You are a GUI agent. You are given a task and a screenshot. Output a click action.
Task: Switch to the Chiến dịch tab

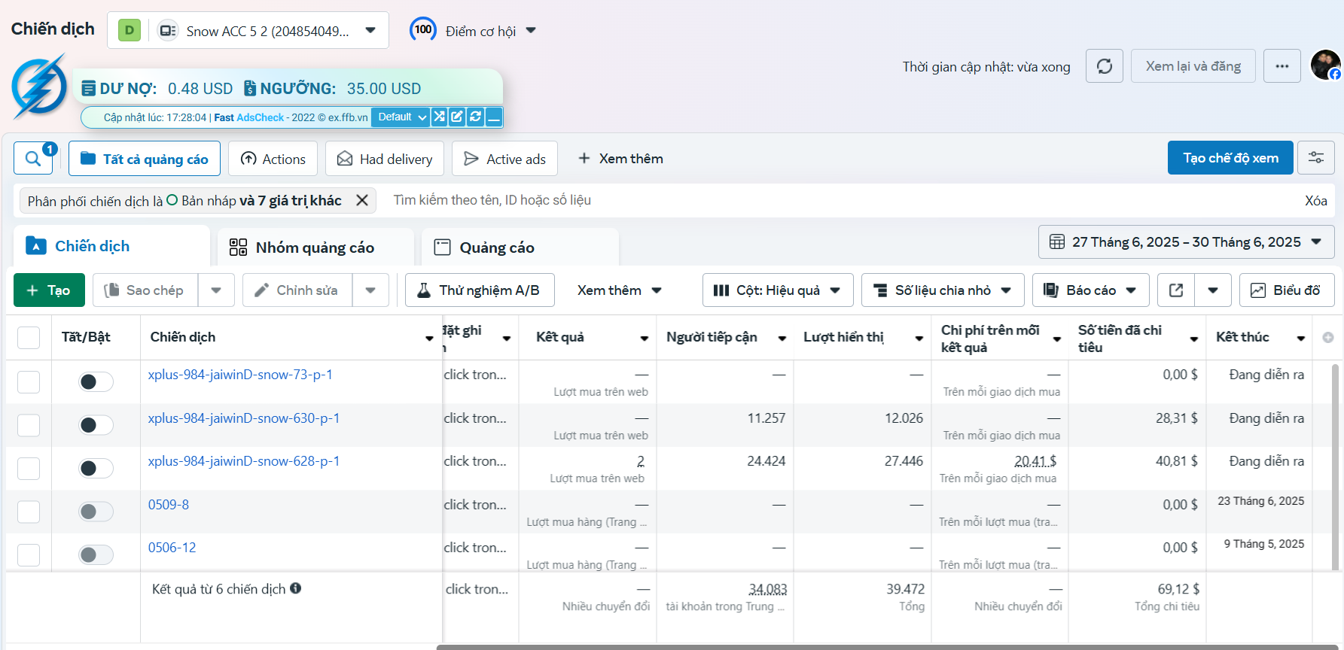point(111,246)
